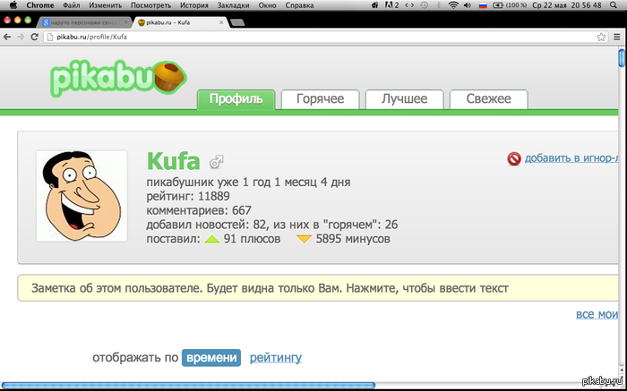
Task: Select sorting by времени
Action: pos(211,358)
